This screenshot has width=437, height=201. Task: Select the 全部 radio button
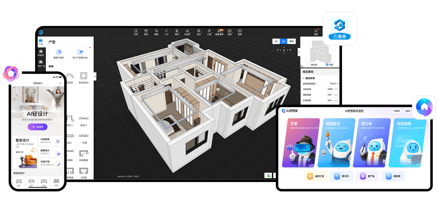(x=327, y=65)
